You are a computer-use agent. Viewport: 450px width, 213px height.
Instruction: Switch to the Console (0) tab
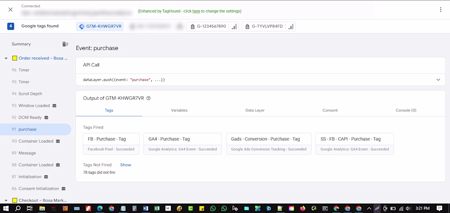pyautogui.click(x=406, y=110)
